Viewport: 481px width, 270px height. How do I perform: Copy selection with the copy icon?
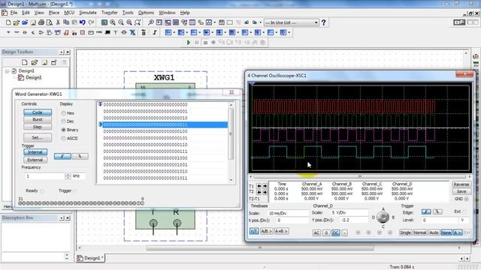66,22
